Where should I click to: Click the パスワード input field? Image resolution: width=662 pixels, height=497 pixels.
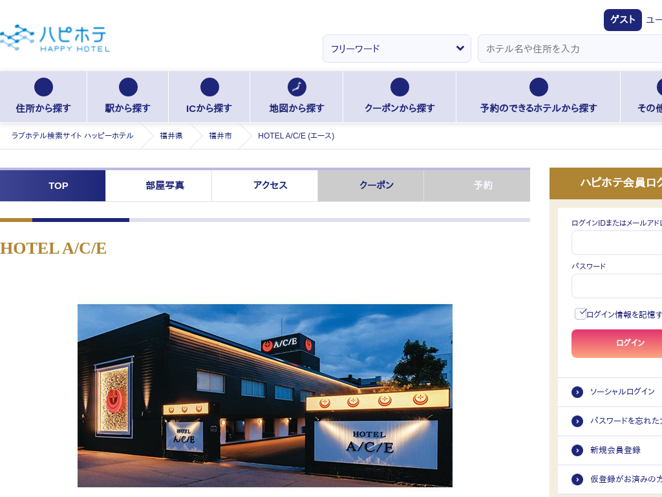click(617, 286)
